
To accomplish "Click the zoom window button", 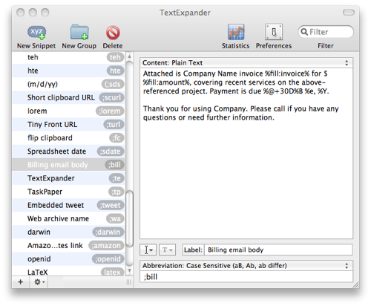I will 45,13.
